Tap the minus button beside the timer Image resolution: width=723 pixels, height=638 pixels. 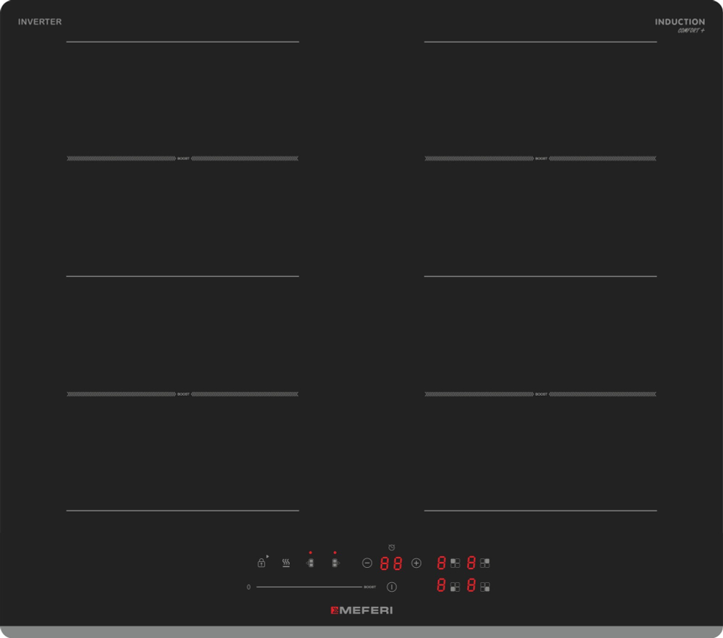[x=367, y=563]
